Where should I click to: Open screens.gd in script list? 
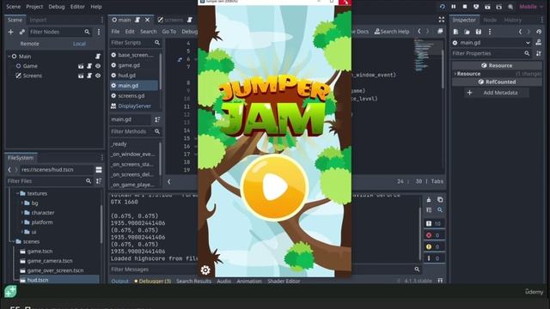point(131,95)
